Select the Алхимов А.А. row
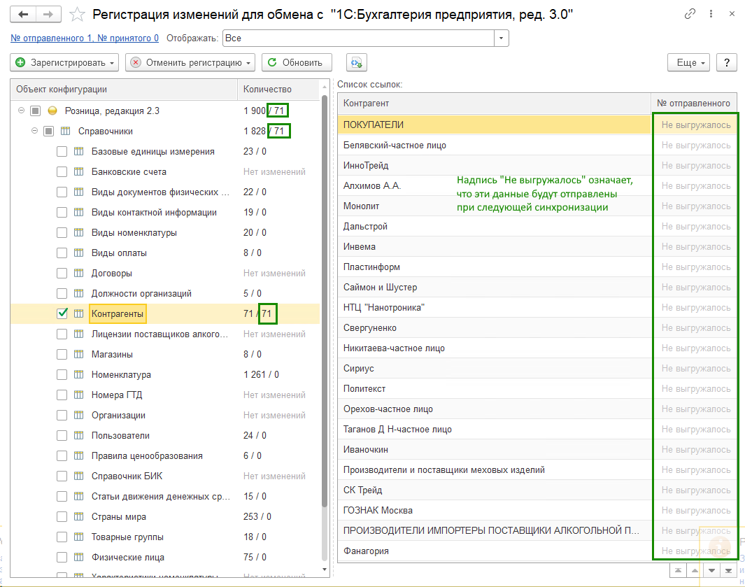 [x=537, y=186]
